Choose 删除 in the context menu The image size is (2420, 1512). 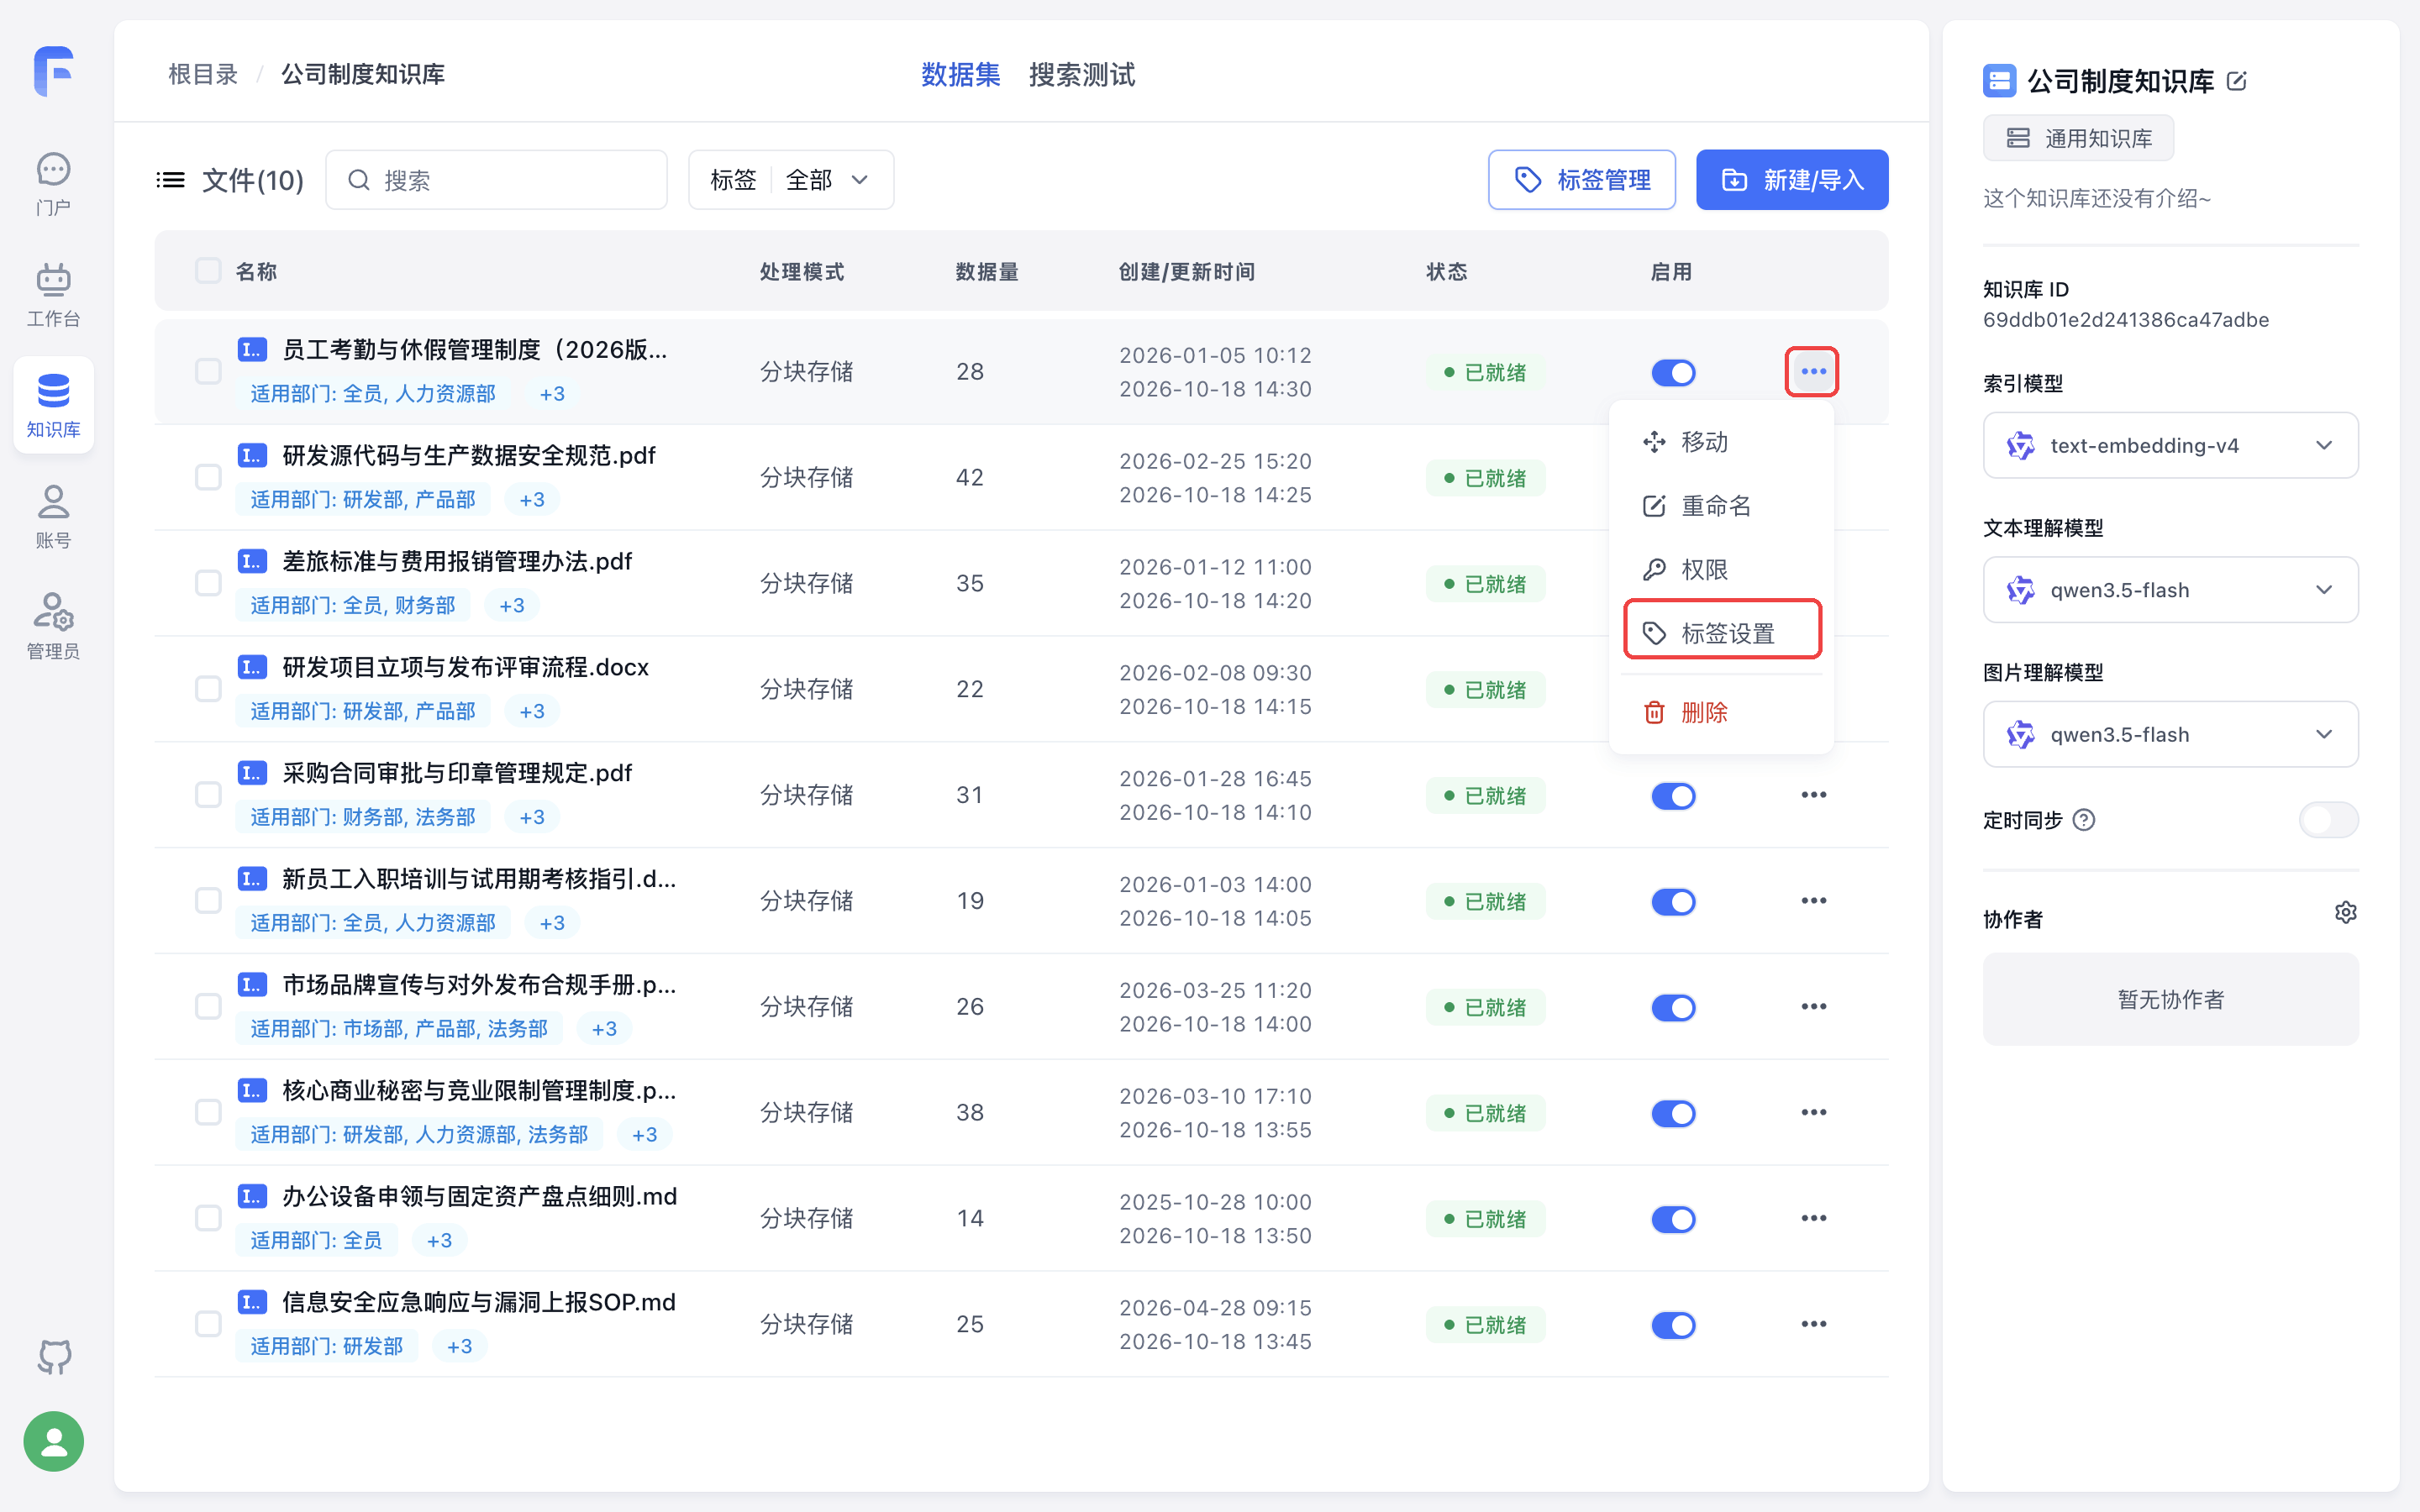[1721, 712]
